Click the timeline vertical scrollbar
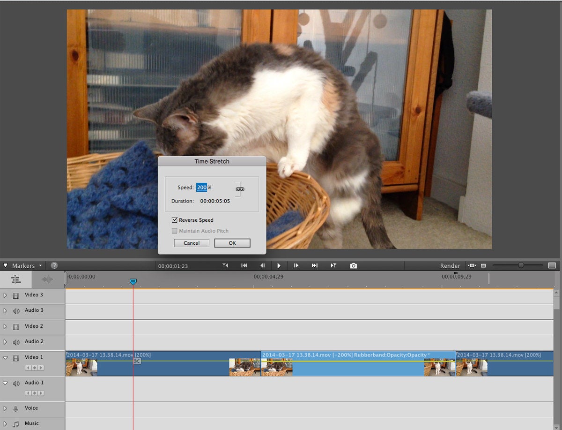This screenshot has height=430, width=562. coord(557,359)
